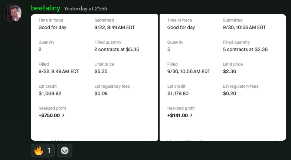Image resolution: width=291 pixels, height=160 pixels.
Task: Click the $2.36 limit price value
Action: (229, 71)
